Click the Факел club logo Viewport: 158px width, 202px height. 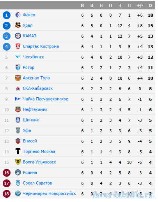pos(18,15)
